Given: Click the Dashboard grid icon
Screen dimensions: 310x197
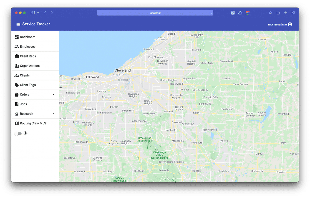Looking at the screenshot, I should tap(17, 37).
